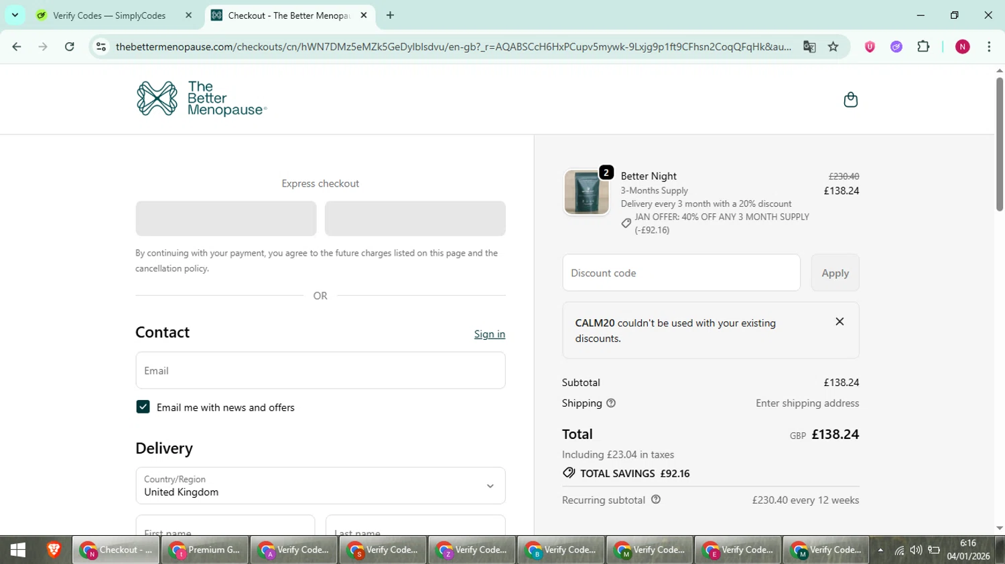The width and height of the screenshot is (1005, 564).
Task: Open a new browser tab
Action: click(390, 15)
